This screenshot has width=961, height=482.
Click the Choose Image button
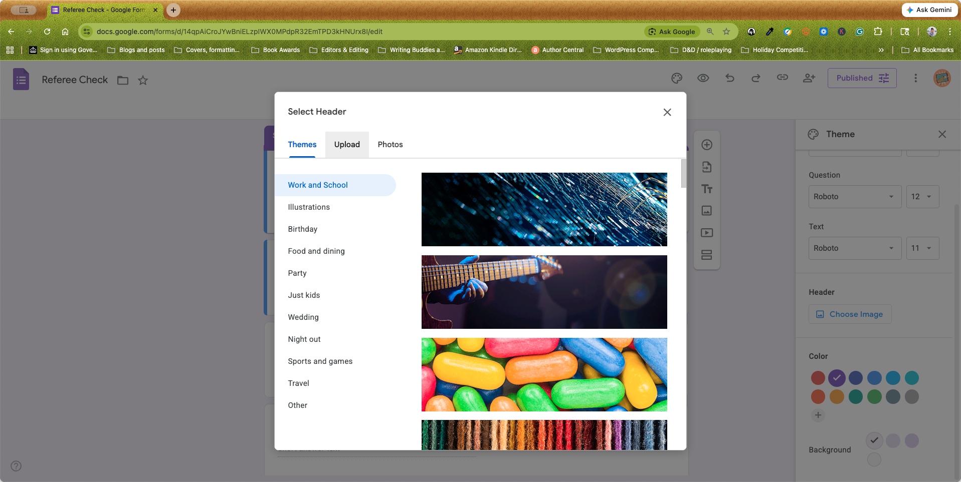(x=850, y=314)
